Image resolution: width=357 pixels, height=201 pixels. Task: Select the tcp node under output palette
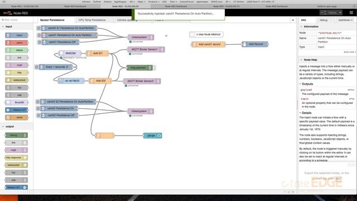[x=16, y=173]
